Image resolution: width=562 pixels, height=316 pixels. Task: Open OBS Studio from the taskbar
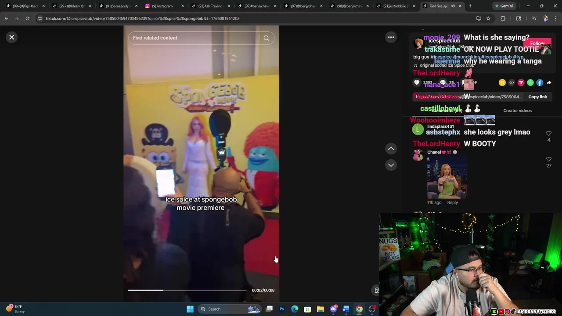click(372, 309)
